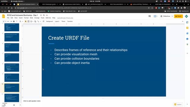The image size is (190, 107).
Task: Open the File menu
Action: [8, 18]
